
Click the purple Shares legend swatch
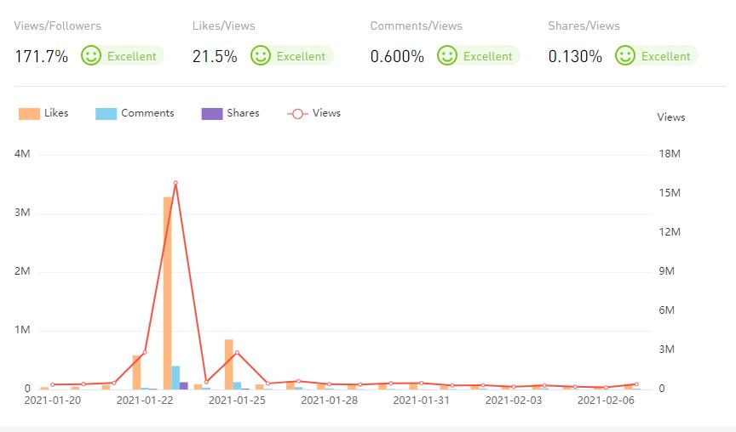[x=212, y=113]
